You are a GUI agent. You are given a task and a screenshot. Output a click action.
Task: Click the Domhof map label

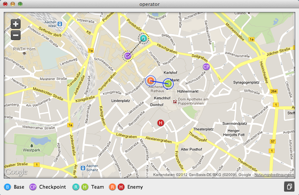click(157, 105)
